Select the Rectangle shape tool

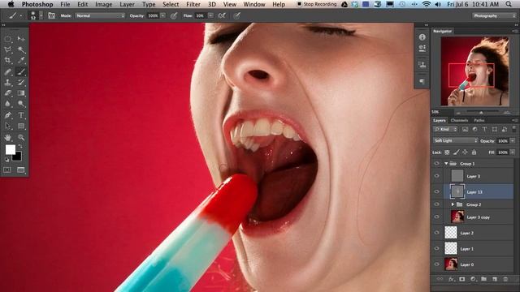click(x=21, y=127)
